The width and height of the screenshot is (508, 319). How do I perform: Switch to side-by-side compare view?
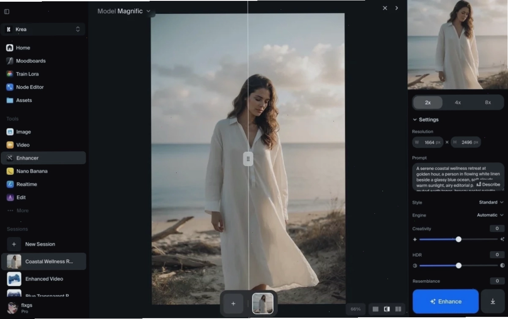pos(398,309)
